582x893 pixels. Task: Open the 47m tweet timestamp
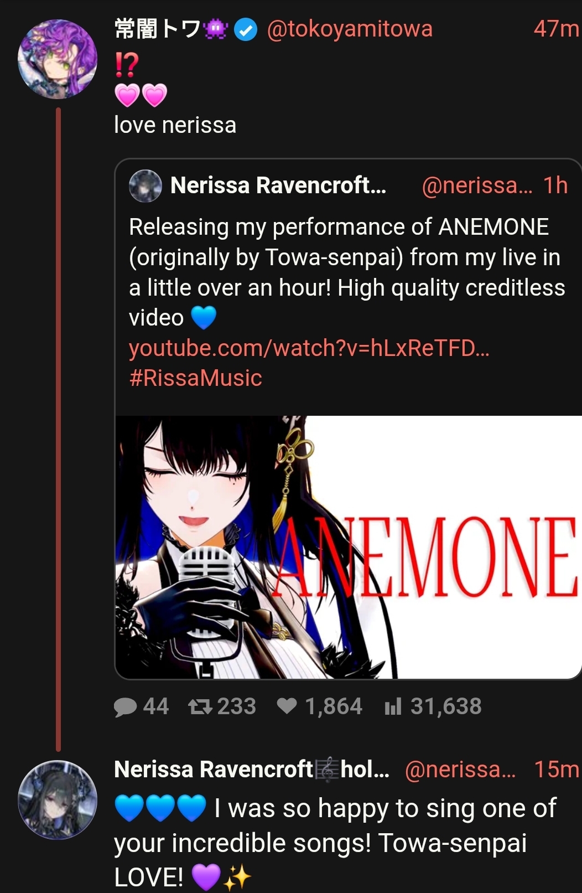[x=557, y=29]
